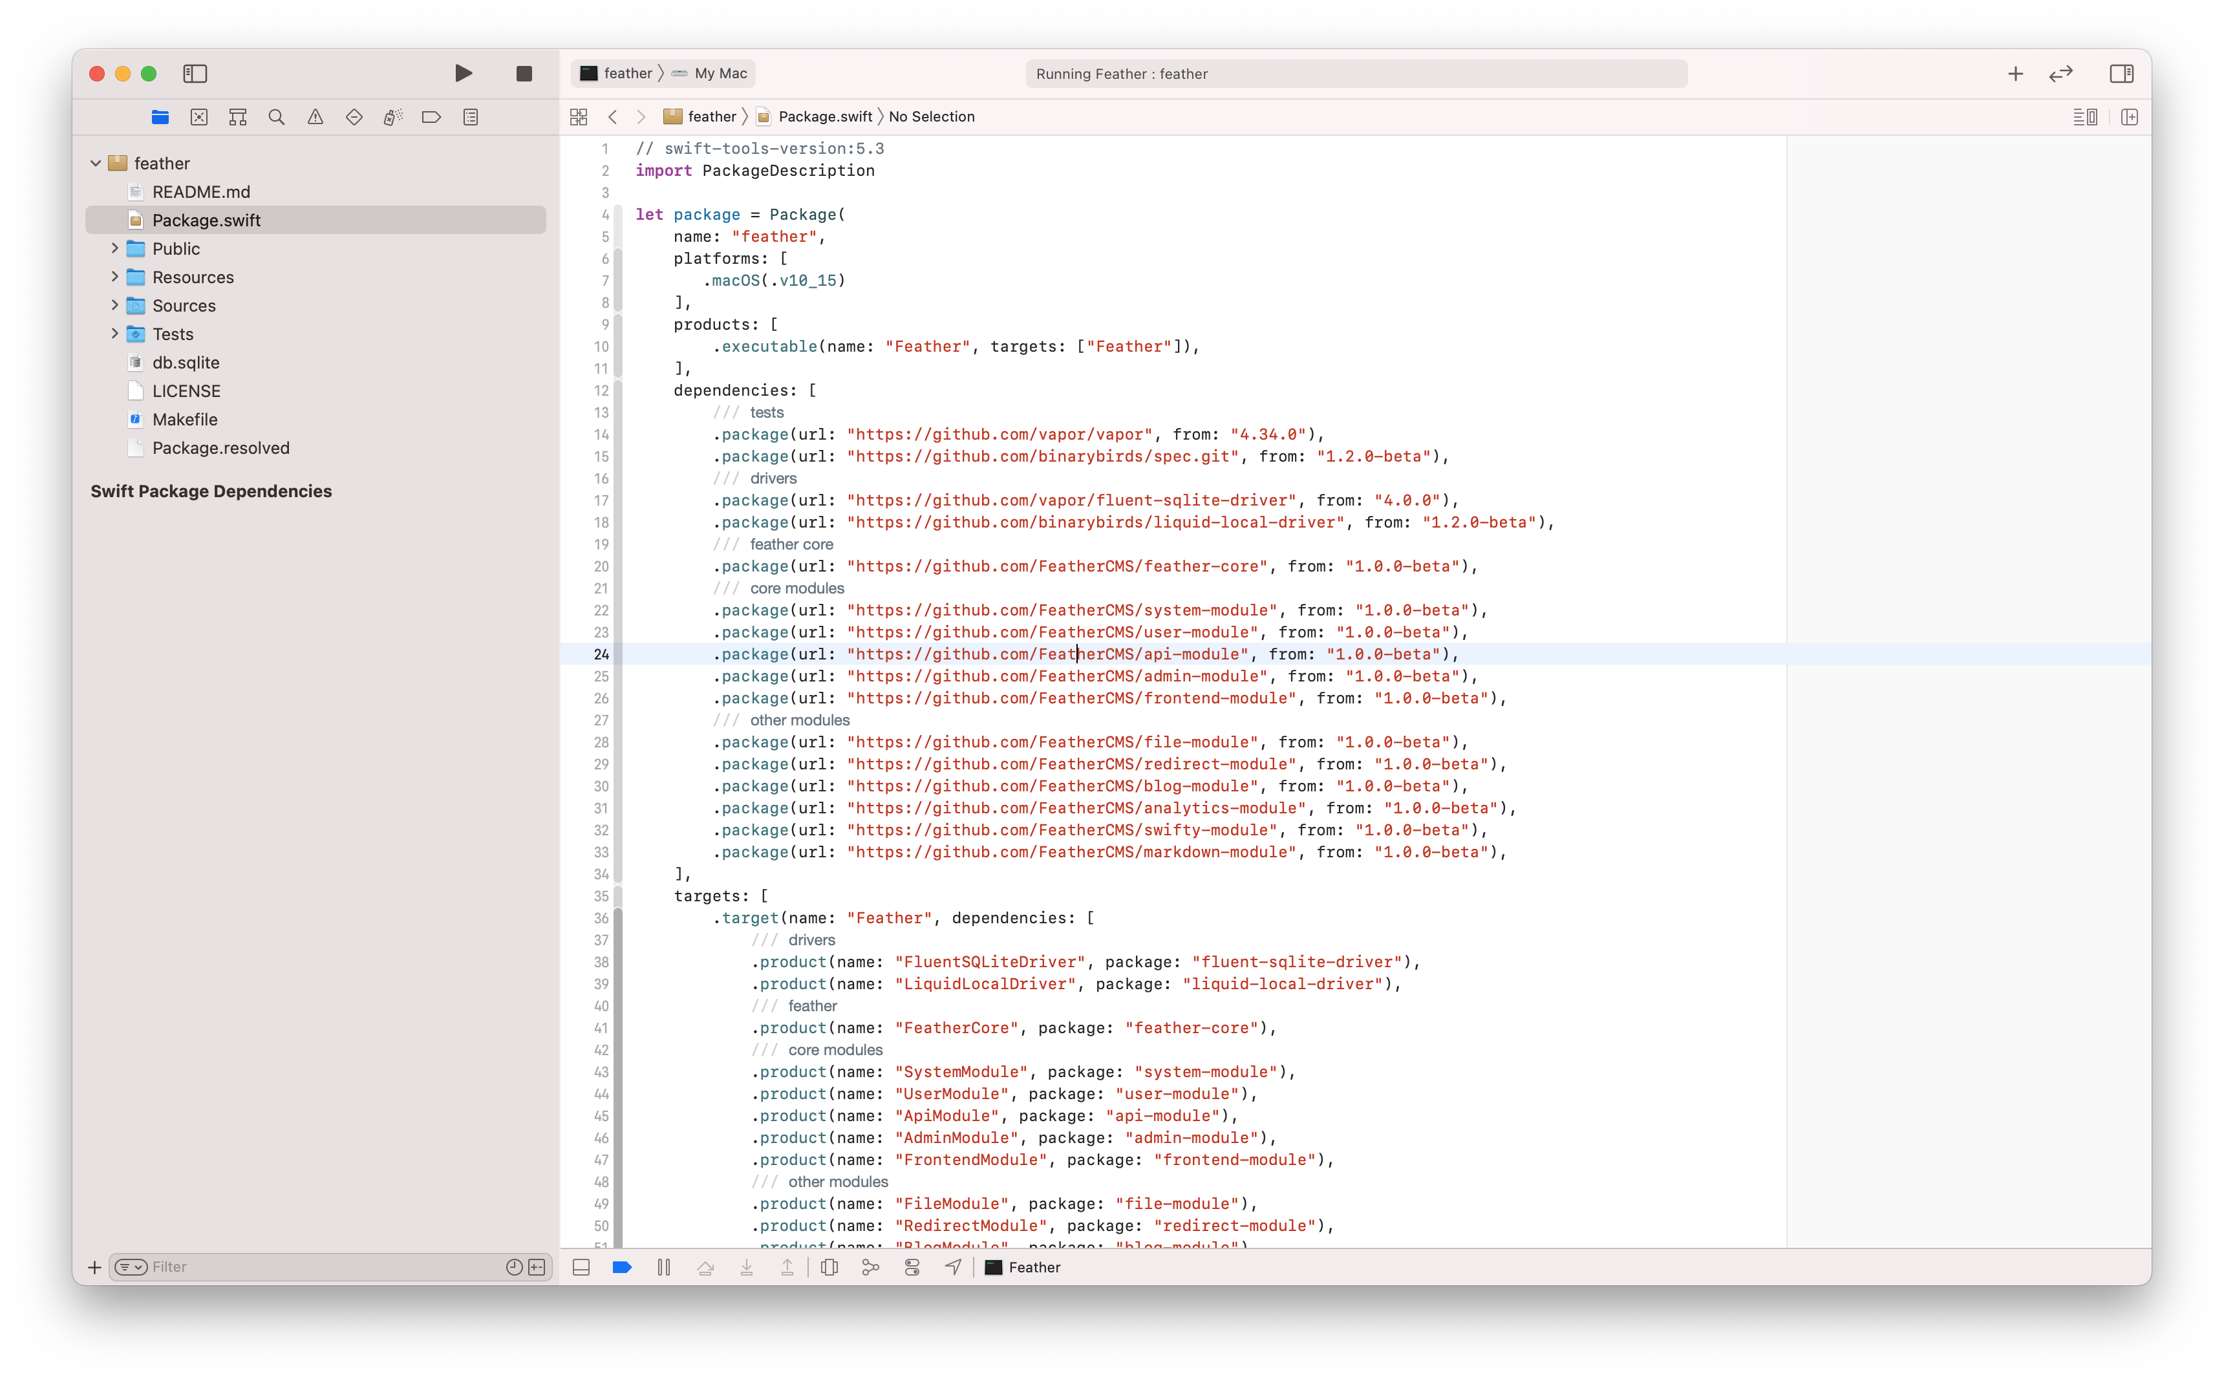Run the Feather scheme with Play button
The image size is (2224, 1381).
463,73
